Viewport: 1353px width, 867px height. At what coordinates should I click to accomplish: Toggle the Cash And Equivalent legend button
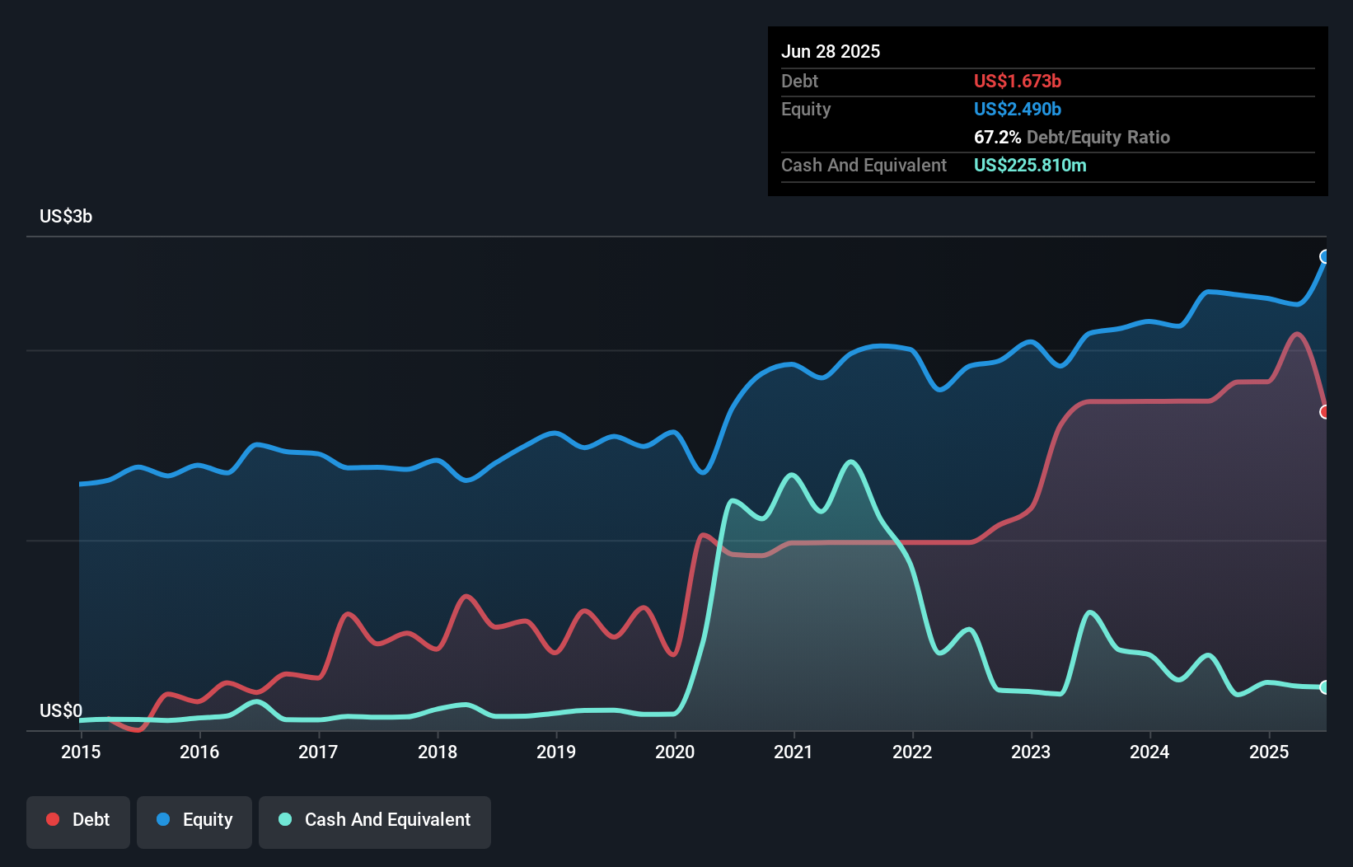click(375, 821)
